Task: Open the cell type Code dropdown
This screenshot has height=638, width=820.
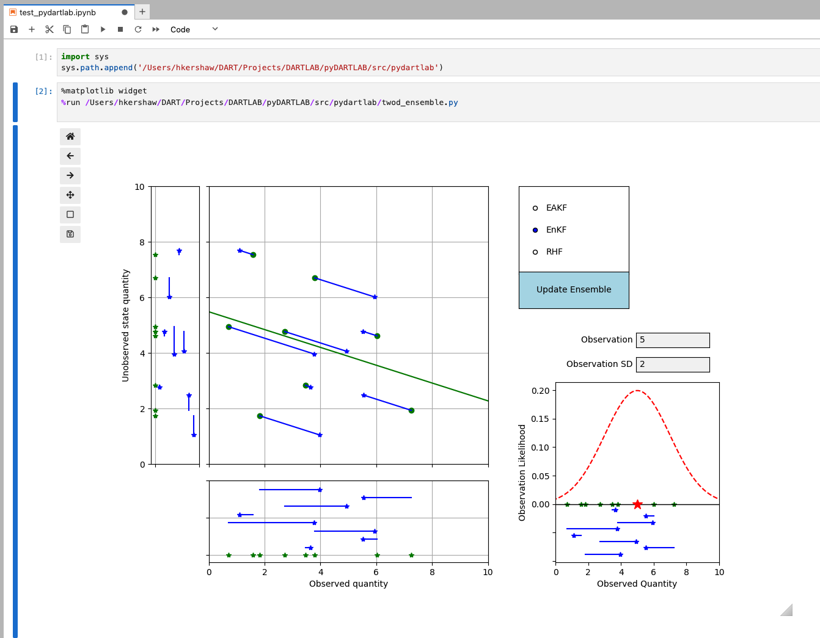Action: [194, 29]
